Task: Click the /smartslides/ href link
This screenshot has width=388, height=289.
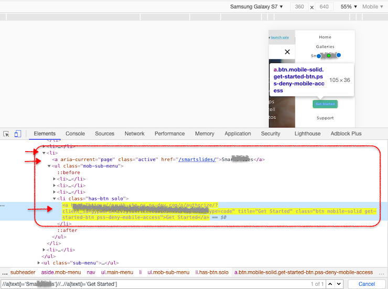Action: click(x=197, y=159)
